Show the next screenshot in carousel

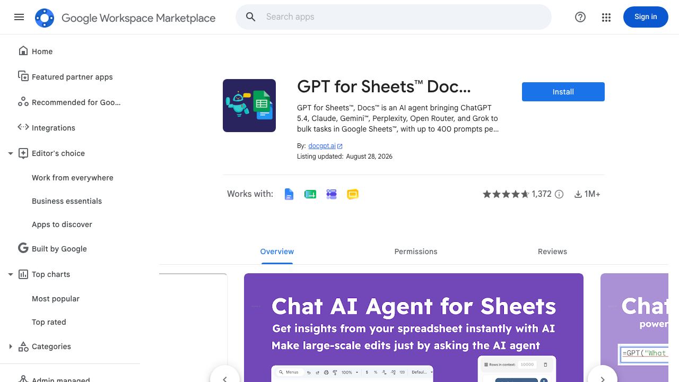pos(603,374)
